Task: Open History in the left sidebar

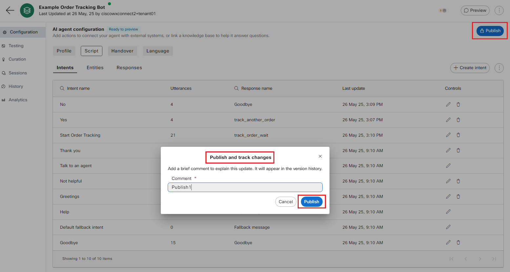Action: [x=16, y=87]
